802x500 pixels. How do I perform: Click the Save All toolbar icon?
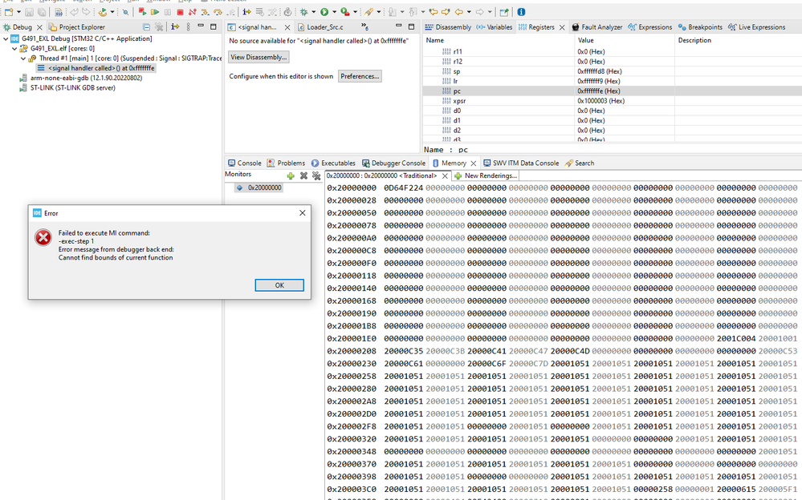pyautogui.click(x=42, y=12)
